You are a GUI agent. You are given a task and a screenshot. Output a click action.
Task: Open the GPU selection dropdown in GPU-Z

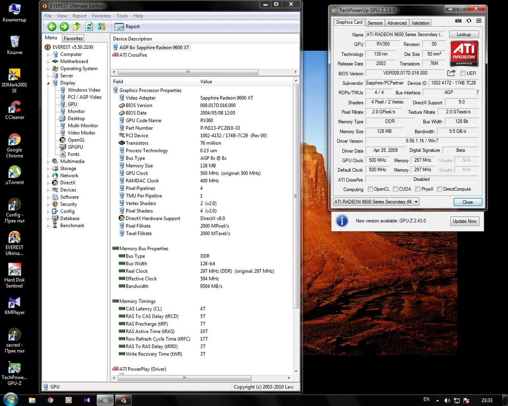(376, 202)
